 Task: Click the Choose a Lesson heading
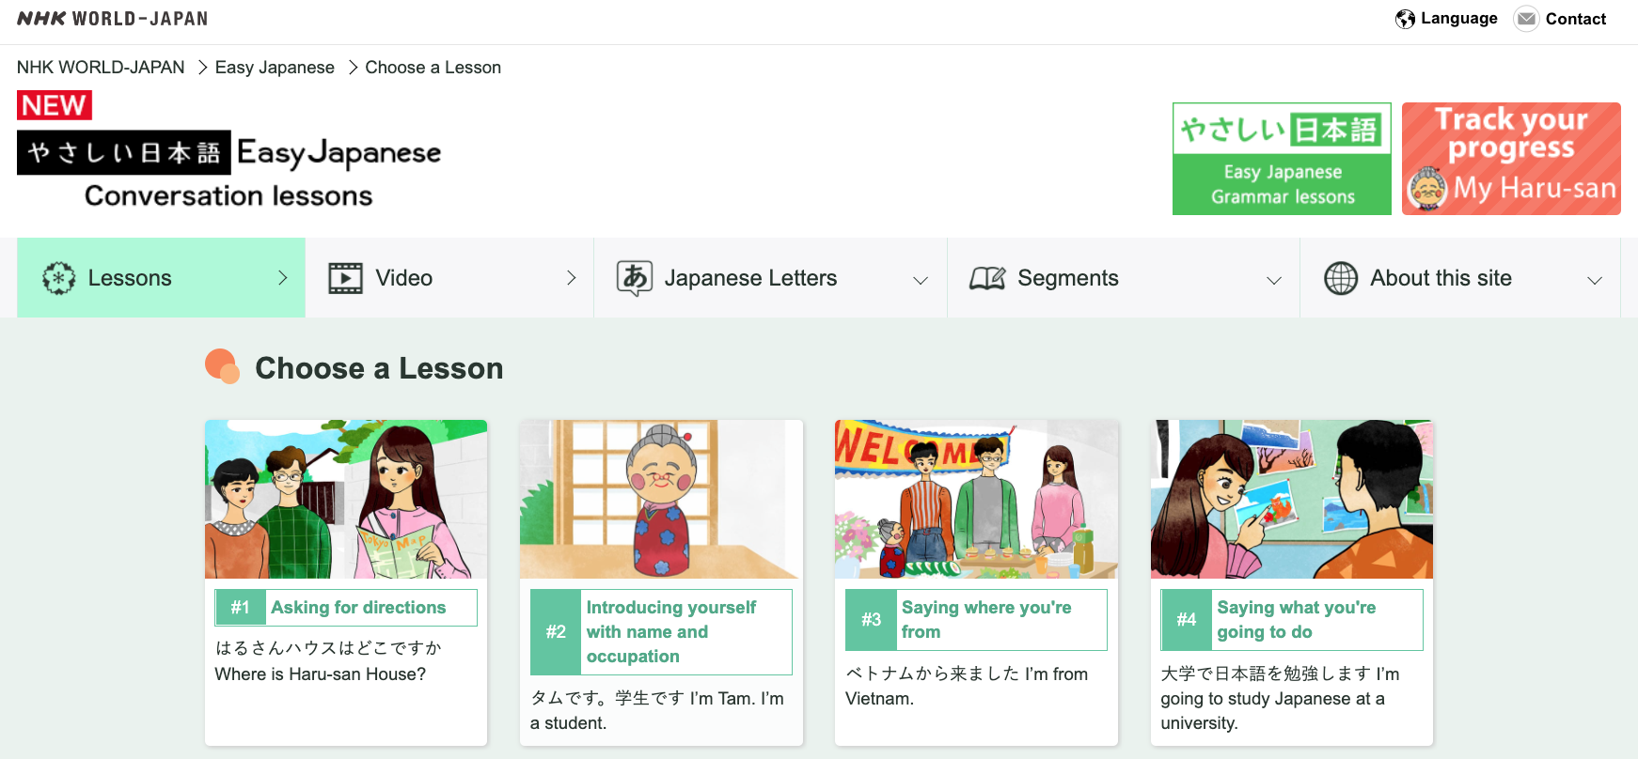379,368
